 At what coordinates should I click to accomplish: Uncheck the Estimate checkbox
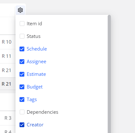[22, 74]
